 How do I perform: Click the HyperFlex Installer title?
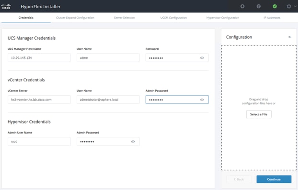click(41, 6)
